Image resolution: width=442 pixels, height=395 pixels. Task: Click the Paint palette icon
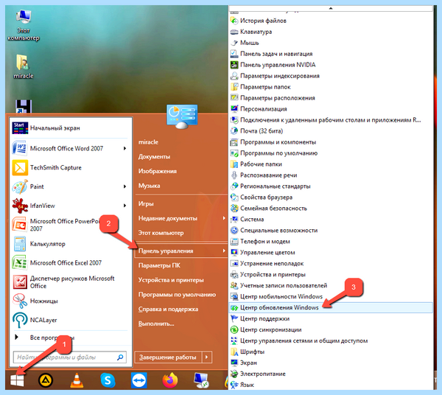coord(20,186)
